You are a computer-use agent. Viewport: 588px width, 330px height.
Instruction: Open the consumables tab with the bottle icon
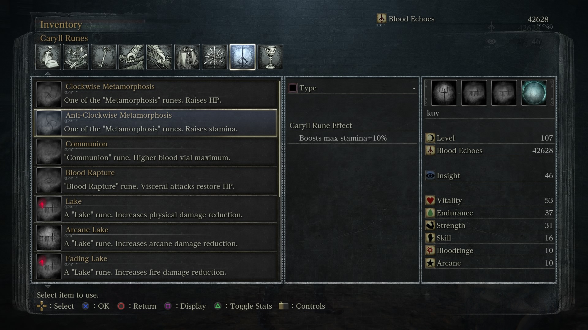tap(48, 57)
